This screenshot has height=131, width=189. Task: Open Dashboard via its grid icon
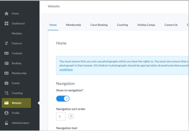[7, 23]
